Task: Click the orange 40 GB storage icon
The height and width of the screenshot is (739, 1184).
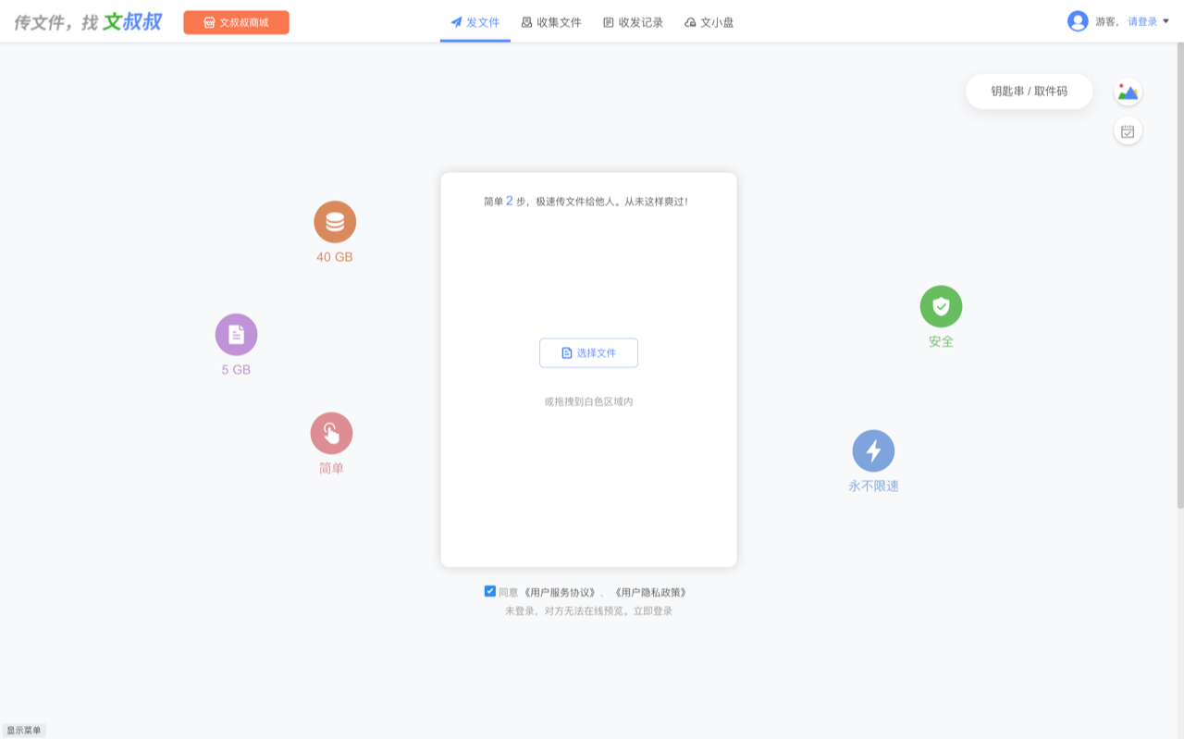Action: pos(335,222)
